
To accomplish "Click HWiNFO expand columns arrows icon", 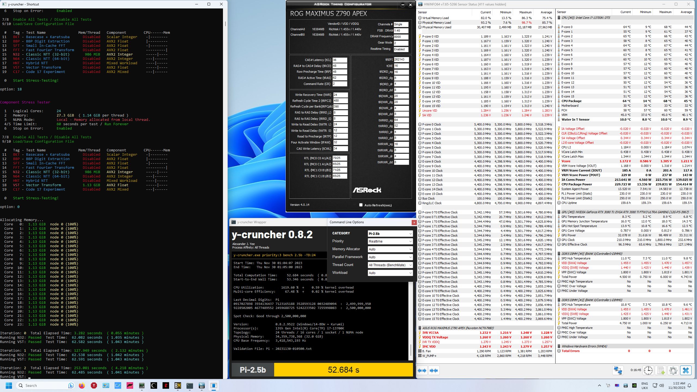I will click(422, 370).
